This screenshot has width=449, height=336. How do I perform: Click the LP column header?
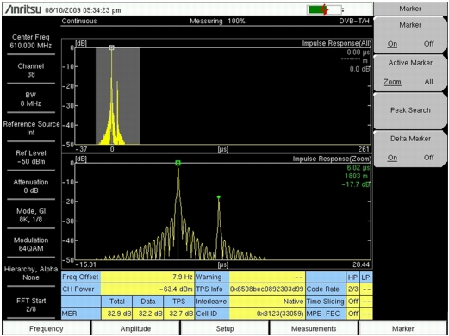(365, 277)
